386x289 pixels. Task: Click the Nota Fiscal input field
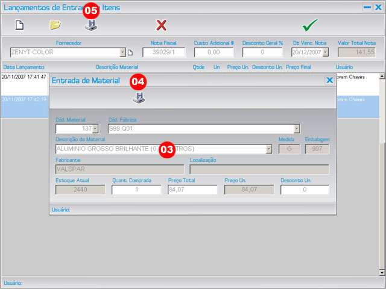point(163,52)
